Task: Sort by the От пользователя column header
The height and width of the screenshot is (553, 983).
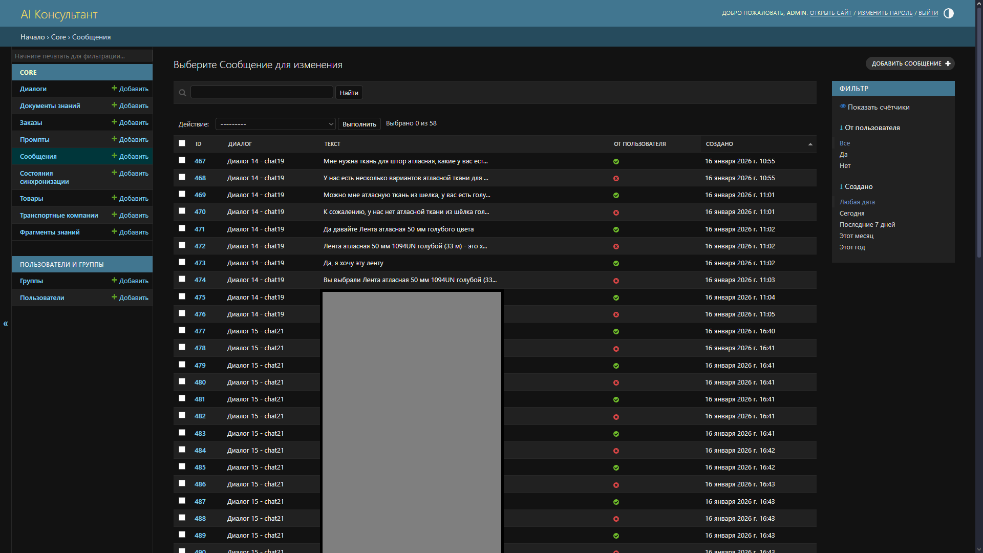Action: [x=640, y=144]
